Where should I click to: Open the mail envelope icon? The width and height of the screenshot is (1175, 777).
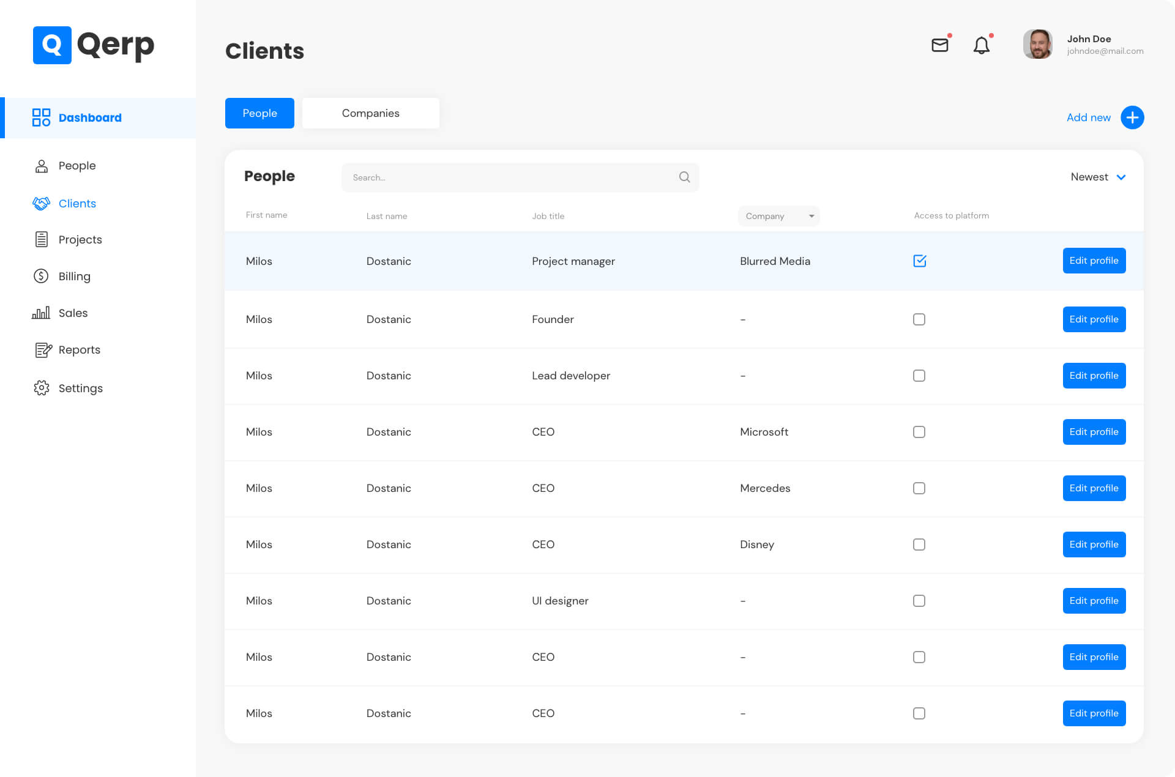(939, 45)
